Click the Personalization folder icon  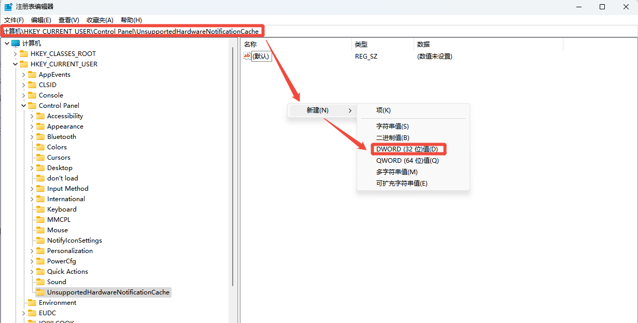pyautogui.click(x=40, y=251)
